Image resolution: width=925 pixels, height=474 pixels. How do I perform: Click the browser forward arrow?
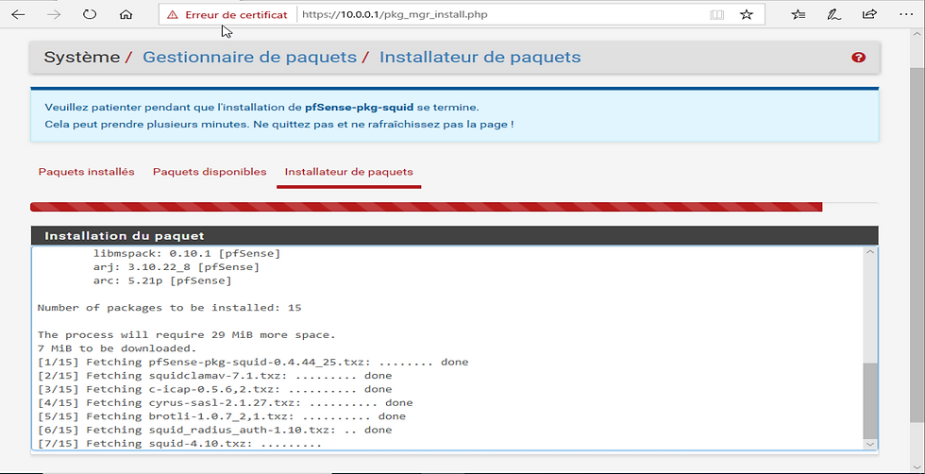54,15
